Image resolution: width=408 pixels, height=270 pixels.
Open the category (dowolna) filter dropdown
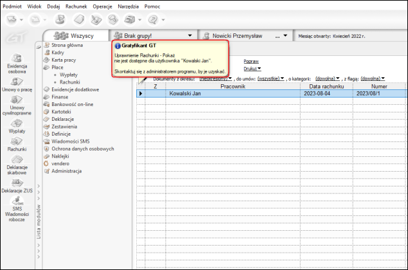point(328,78)
